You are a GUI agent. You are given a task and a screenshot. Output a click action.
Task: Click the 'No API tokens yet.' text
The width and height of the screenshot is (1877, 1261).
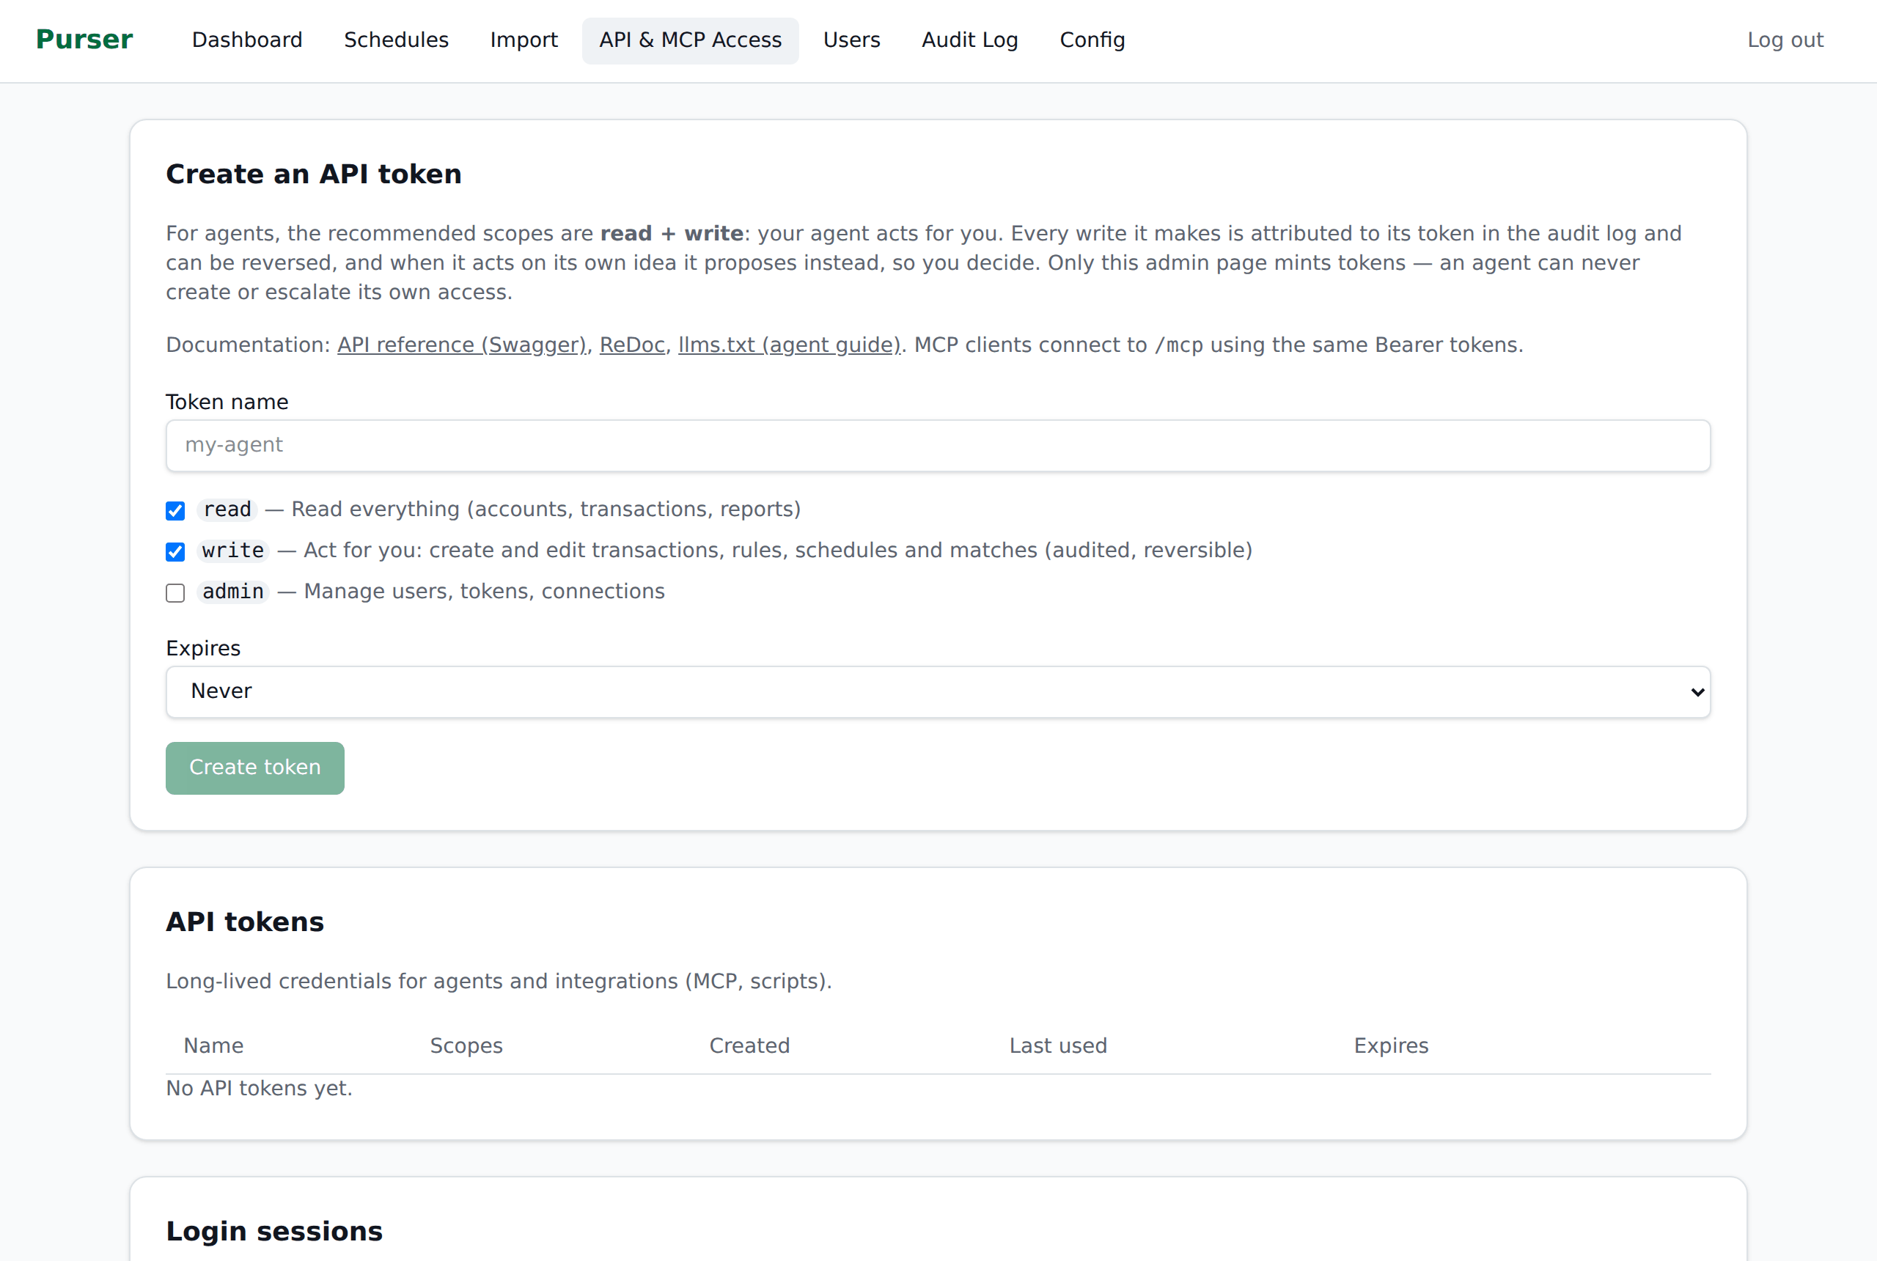(259, 1088)
